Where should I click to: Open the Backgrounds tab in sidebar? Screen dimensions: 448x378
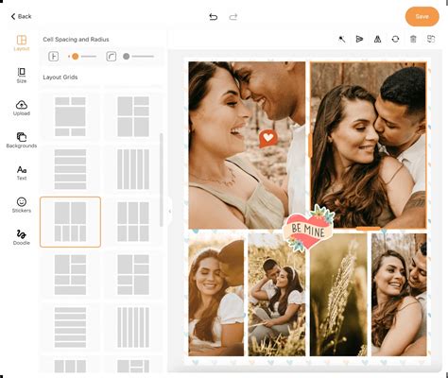click(x=22, y=140)
